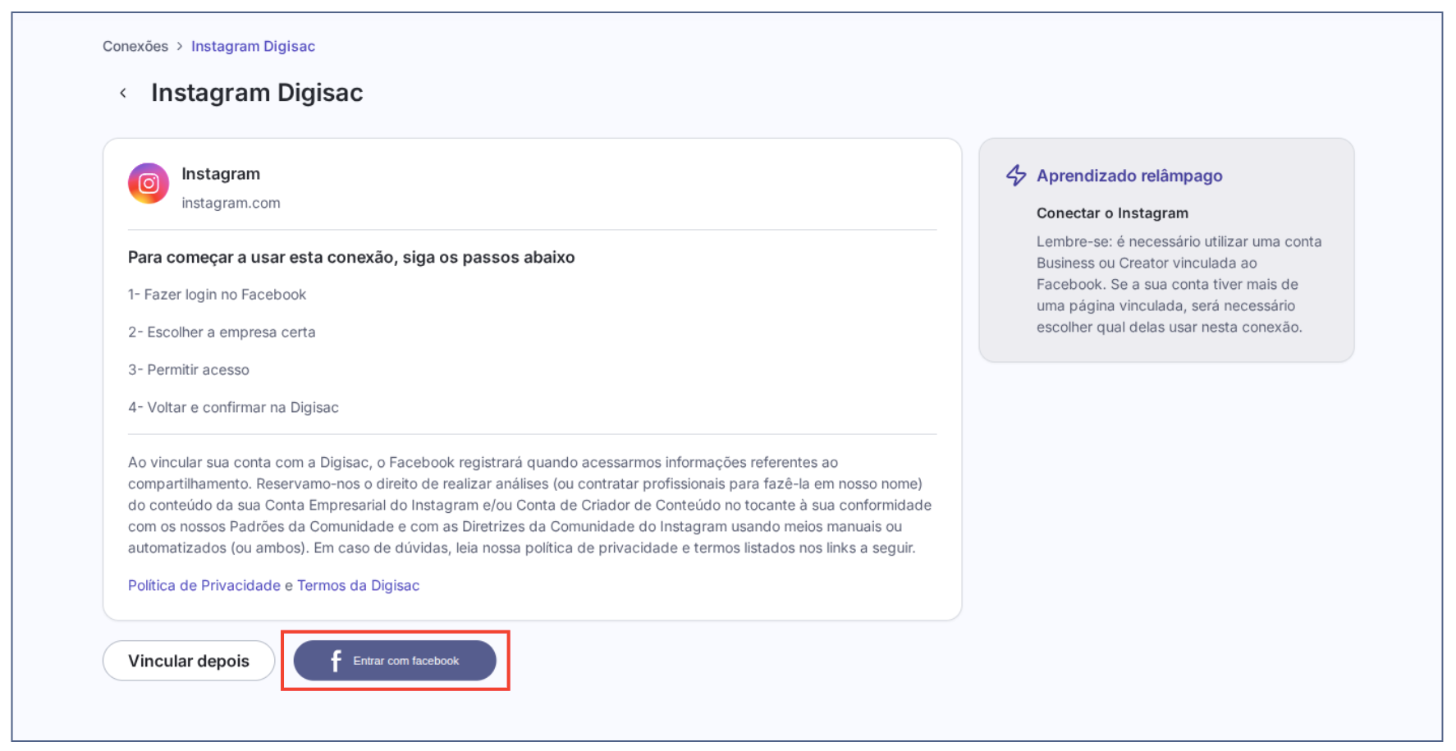Screen dimensions: 1456x751
Task: Select step 4, Voltar e confirmar na Digisac
Action: point(233,408)
